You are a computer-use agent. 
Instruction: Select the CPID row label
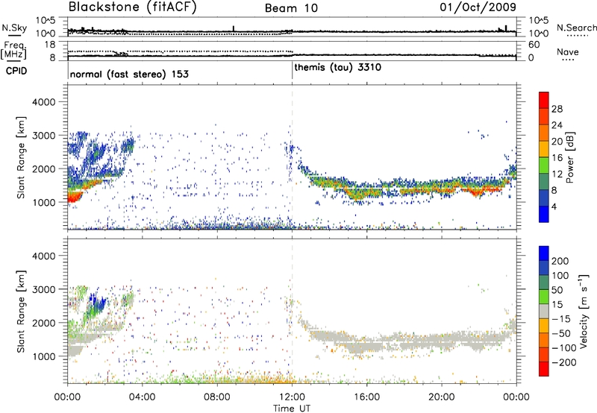click(16, 71)
